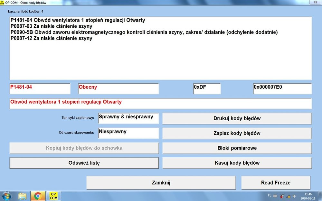Image resolution: width=322 pixels, height=201 pixels.
Task: Open the Windows Start menu
Action: click(6, 196)
